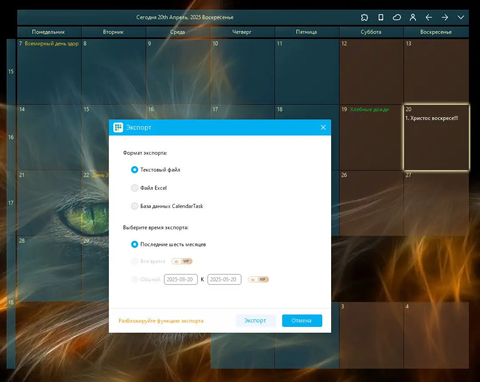Go to next period with right arrow
The image size is (480, 382).
tap(444, 17)
